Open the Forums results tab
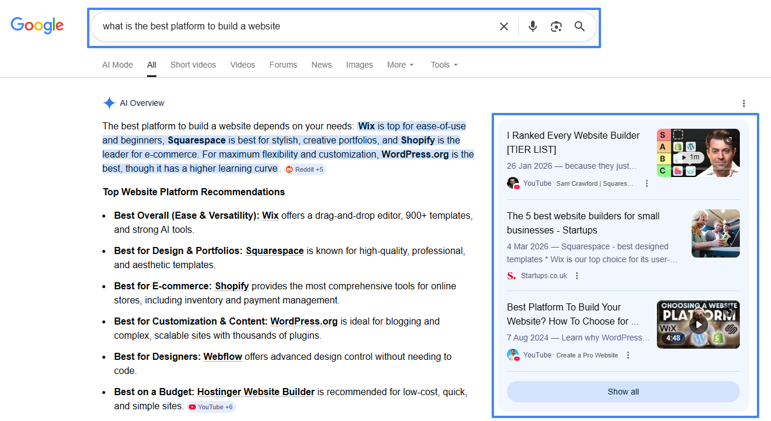771x421 pixels. point(283,65)
